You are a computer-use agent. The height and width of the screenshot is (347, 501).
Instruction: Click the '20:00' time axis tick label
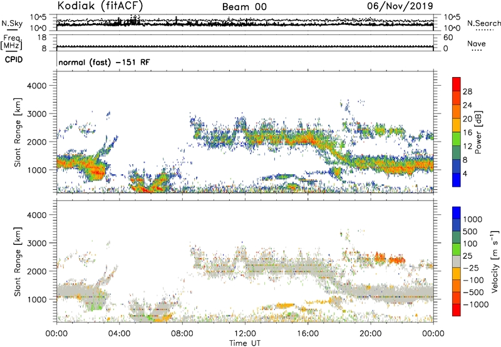coord(370,333)
